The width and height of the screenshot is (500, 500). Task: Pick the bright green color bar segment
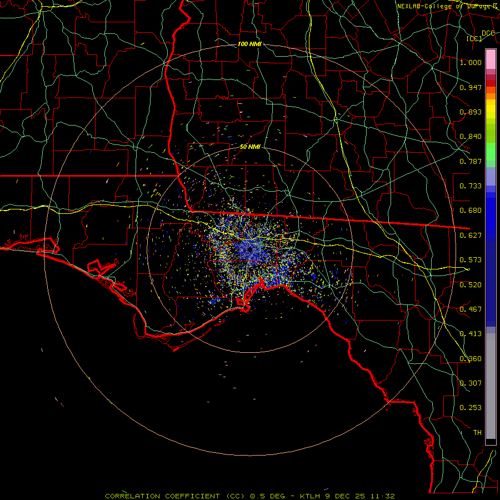491,152
